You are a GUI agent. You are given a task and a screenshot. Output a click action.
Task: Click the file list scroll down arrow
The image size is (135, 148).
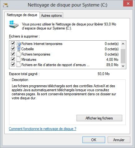pos(123,66)
